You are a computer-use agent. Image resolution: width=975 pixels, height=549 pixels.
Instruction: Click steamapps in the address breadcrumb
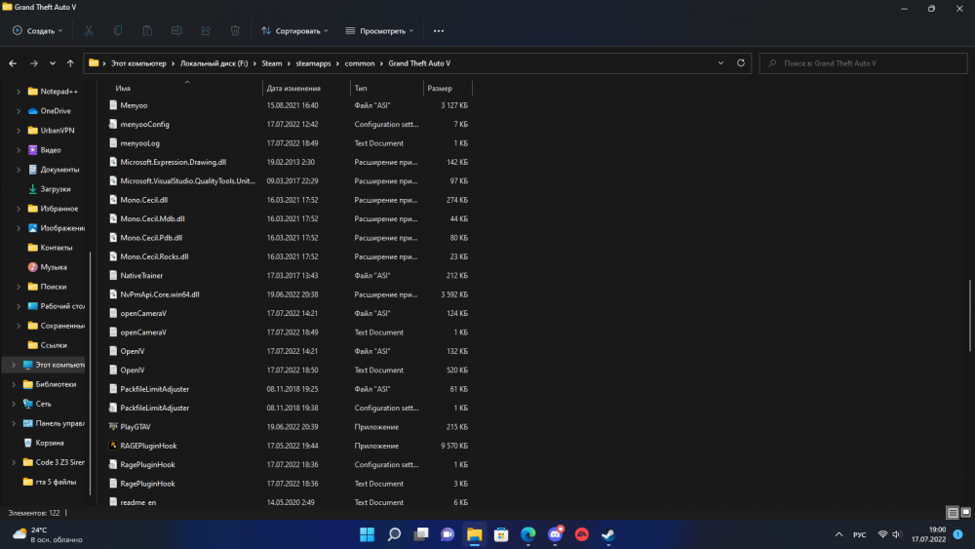coord(313,63)
